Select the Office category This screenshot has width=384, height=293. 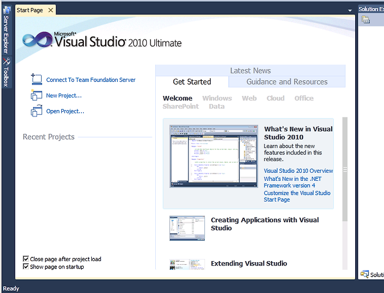coord(304,98)
